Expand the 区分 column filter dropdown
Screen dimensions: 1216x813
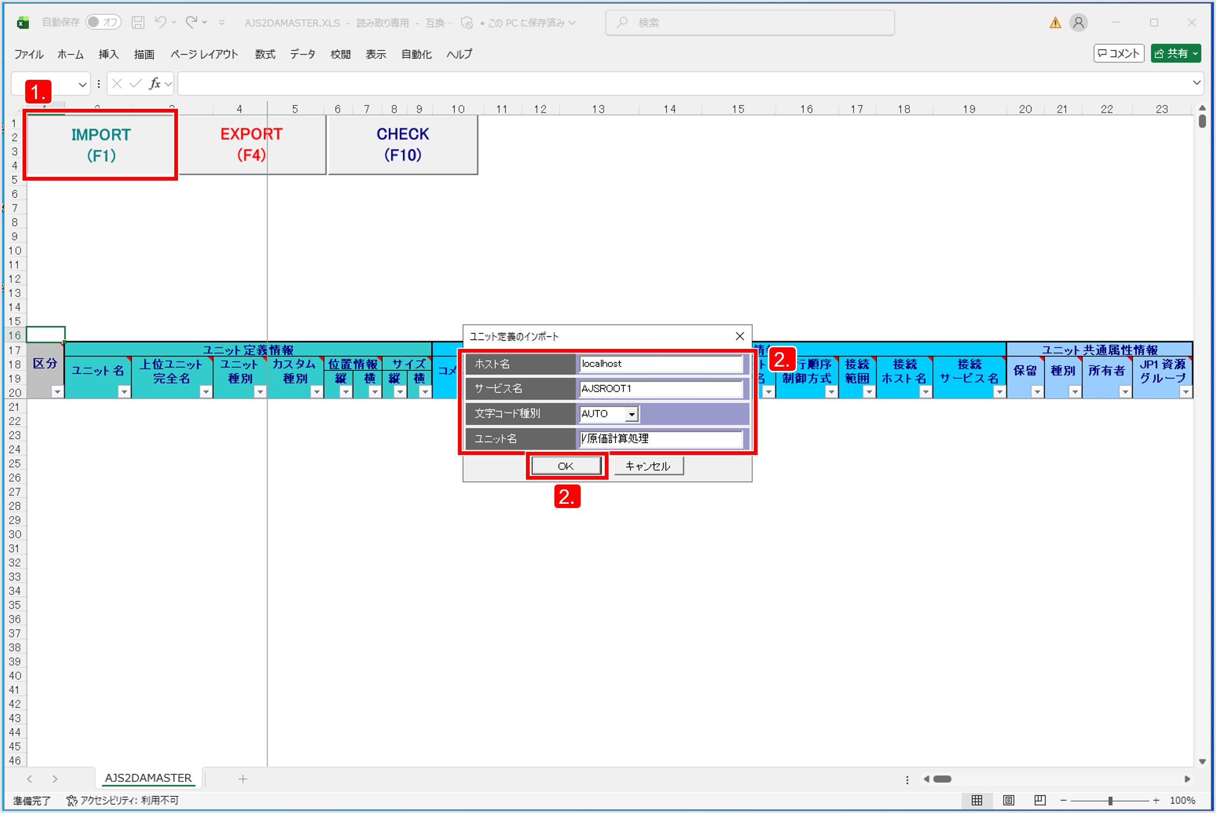pyautogui.click(x=57, y=392)
